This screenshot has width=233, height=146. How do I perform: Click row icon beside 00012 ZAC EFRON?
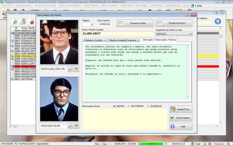pos(12,79)
